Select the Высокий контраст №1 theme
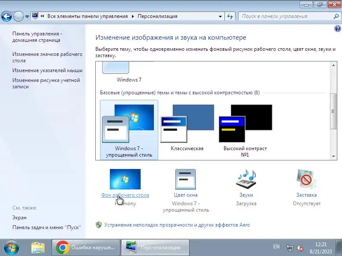Viewport: 342px width, 256px height. point(245,130)
